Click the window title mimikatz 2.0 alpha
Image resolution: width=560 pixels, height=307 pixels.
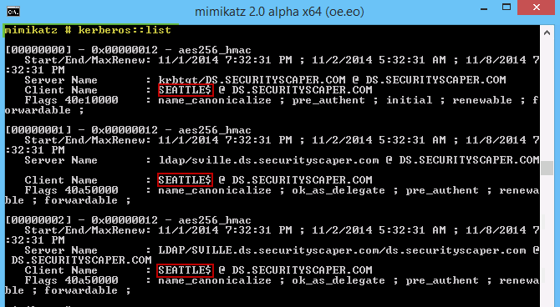[x=279, y=12]
